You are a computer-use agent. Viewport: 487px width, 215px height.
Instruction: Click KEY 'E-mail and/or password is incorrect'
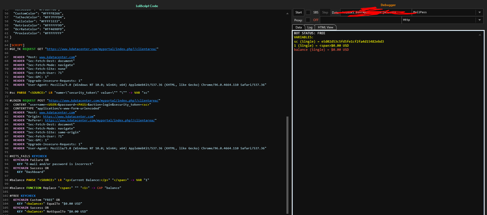pos(55,164)
